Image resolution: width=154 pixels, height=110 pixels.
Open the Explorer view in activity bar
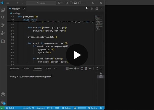(3, 10)
